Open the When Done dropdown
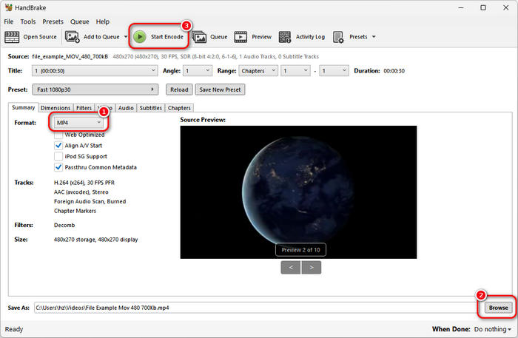Image resolution: width=518 pixels, height=338 pixels. click(x=493, y=329)
